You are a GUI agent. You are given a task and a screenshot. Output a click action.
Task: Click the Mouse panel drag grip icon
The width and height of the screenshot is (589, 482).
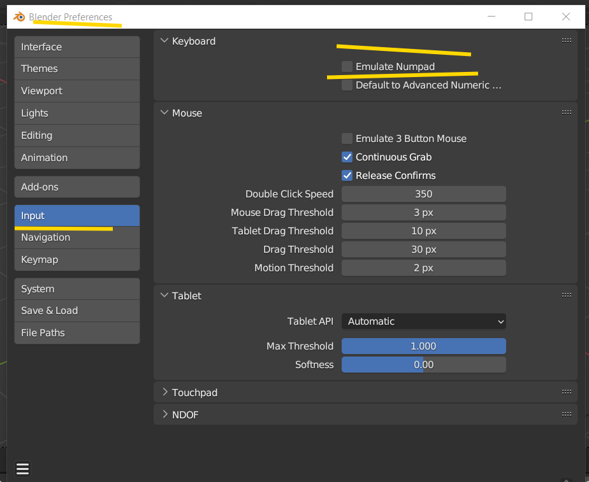pyautogui.click(x=566, y=113)
